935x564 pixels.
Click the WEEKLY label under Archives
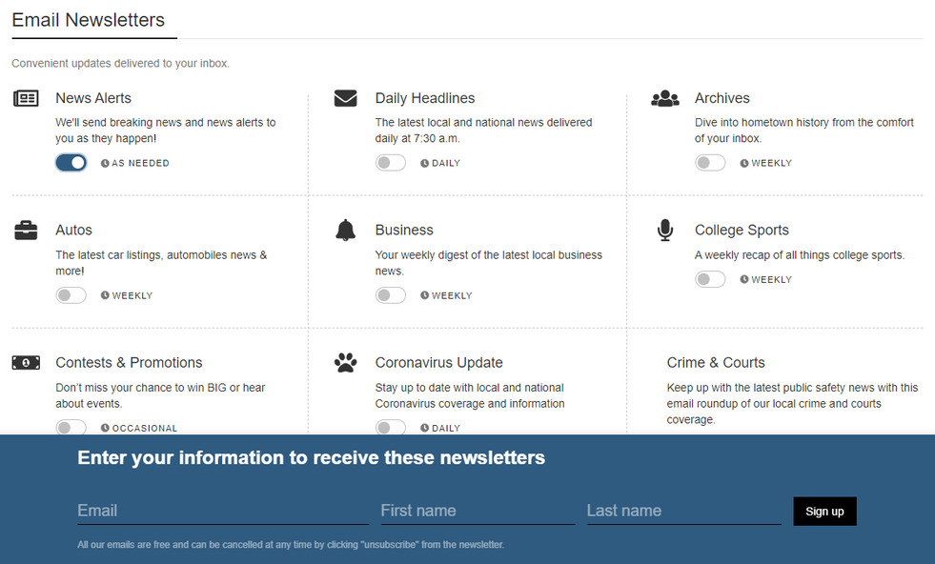coord(772,163)
